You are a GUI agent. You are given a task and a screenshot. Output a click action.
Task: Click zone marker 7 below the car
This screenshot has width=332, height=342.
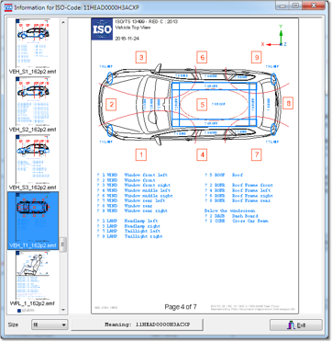coord(257,154)
